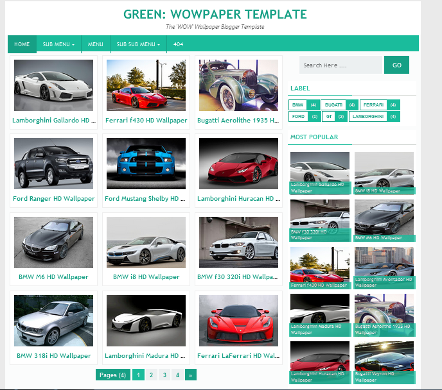This screenshot has width=442, height=390.
Task: Open the 404 page link
Action: tap(178, 44)
